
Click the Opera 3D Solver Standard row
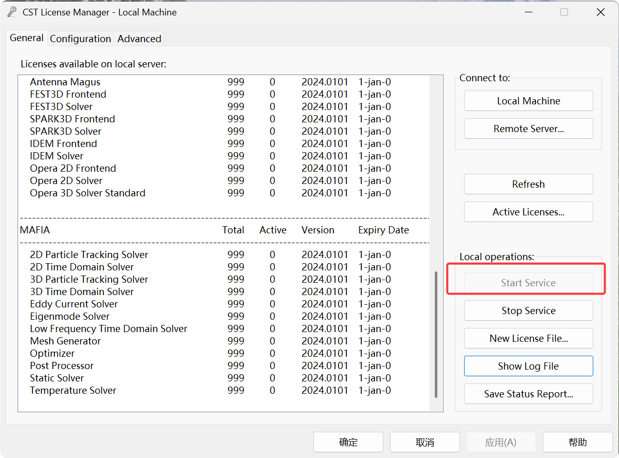tap(87, 193)
